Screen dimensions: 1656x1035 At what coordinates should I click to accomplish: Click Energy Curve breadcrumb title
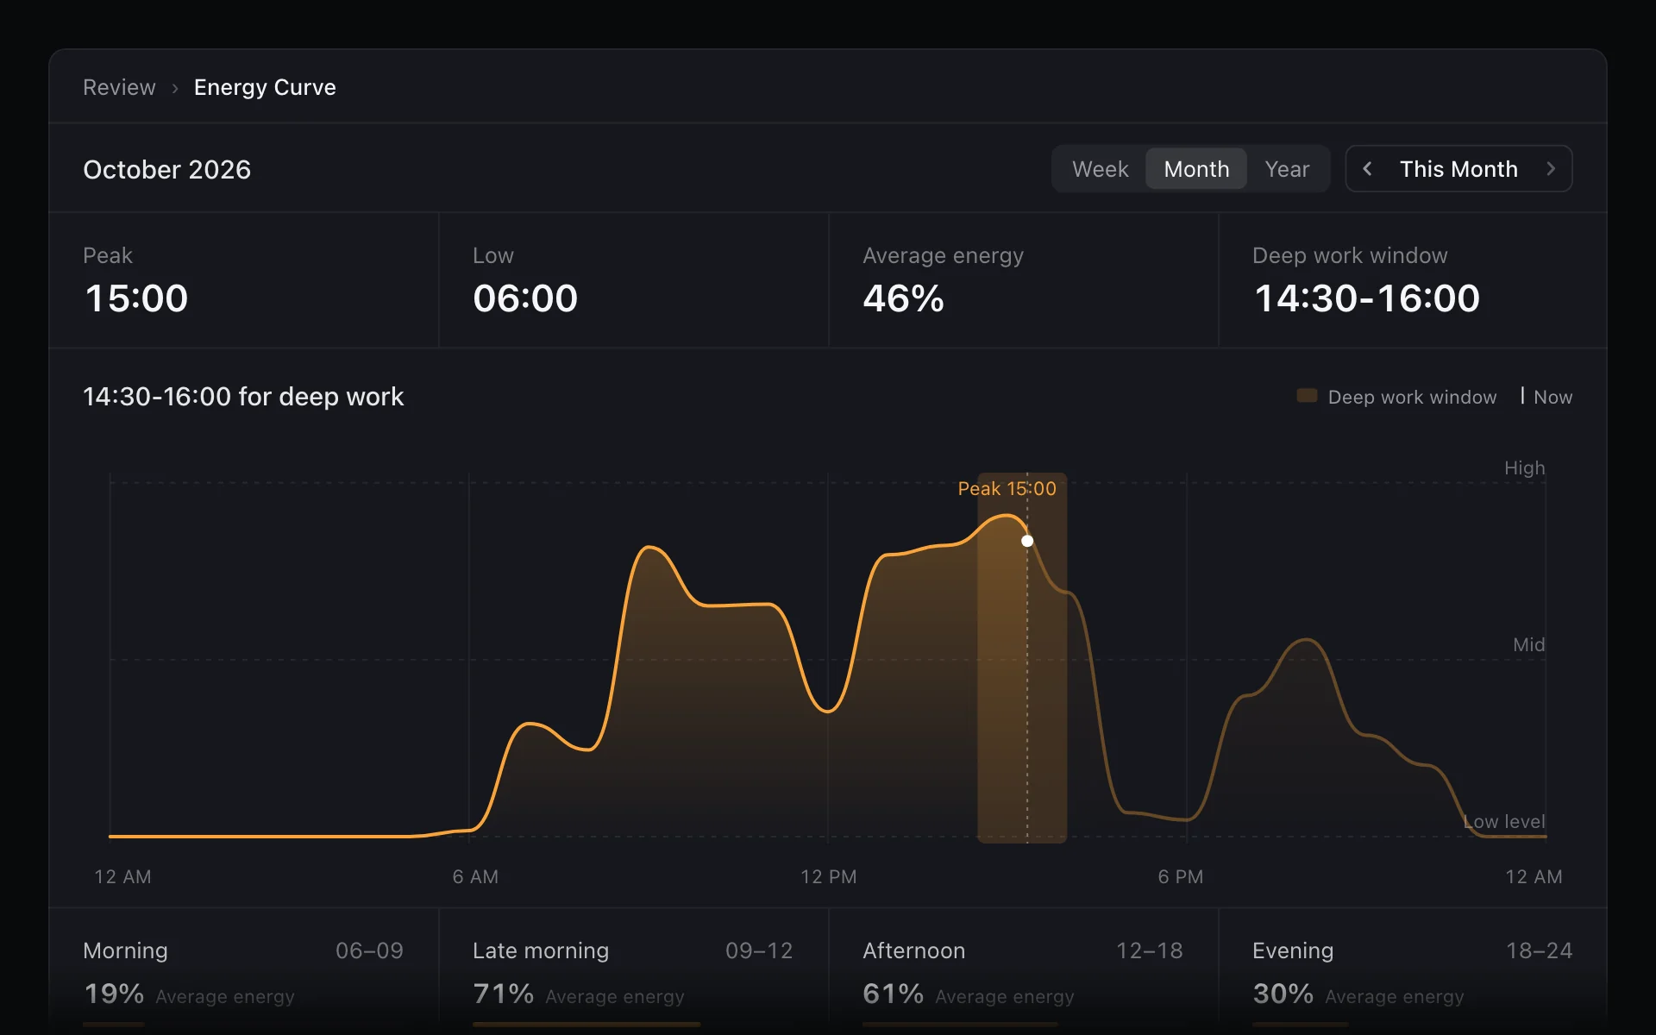pyautogui.click(x=265, y=87)
